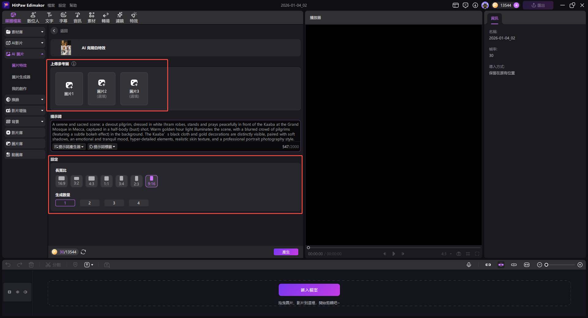Viewport: 588px width, 318px height.
Task: Choose the 1:1 aspect ratio option
Action: (106, 181)
